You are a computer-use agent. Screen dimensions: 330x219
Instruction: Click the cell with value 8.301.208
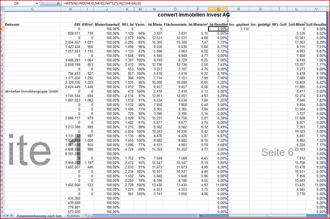tap(70, 154)
